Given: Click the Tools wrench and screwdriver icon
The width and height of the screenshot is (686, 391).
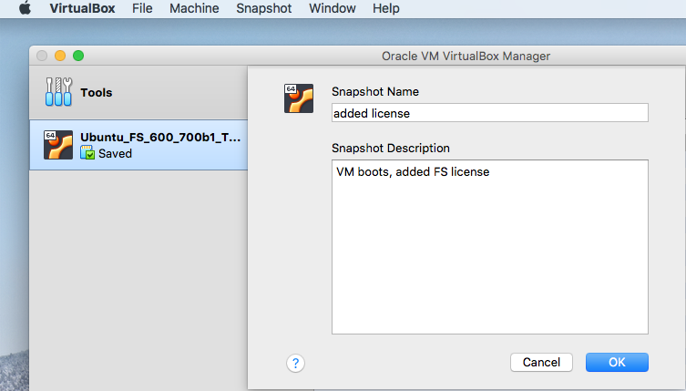Looking at the screenshot, I should (58, 92).
